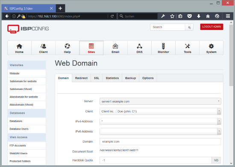Click the browser Suchen search box
This screenshot has height=167, width=235.
coord(138,16)
